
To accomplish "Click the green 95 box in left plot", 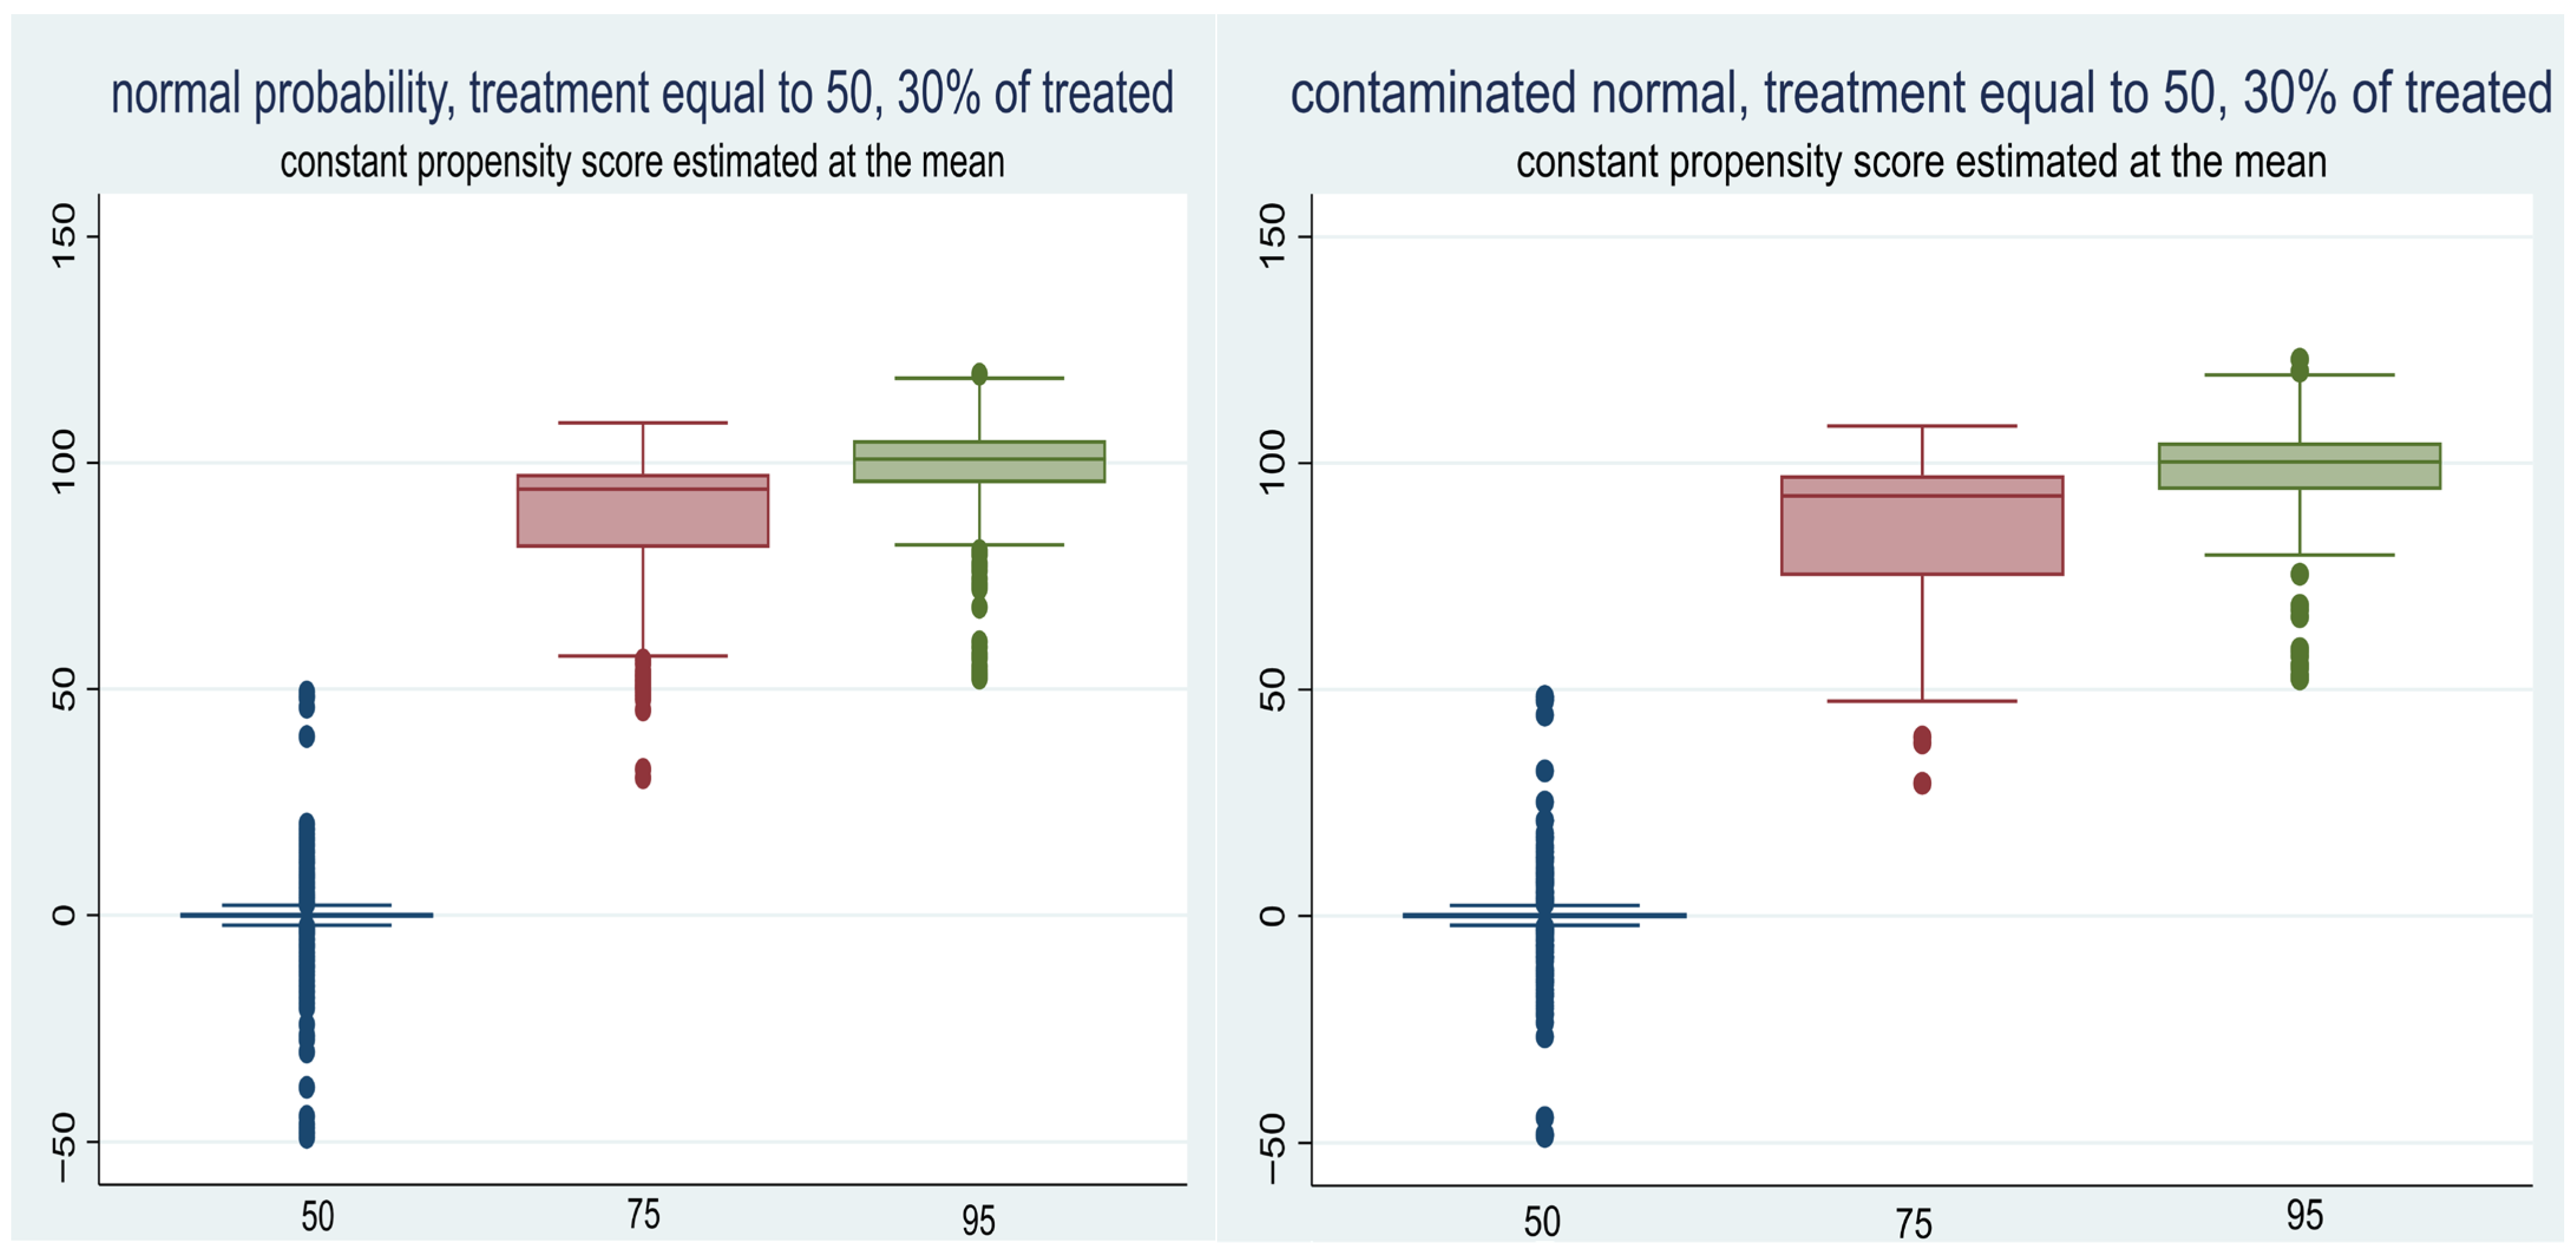I will [979, 461].
